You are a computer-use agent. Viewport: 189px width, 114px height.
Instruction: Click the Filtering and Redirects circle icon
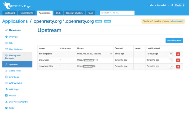pos(6,55)
